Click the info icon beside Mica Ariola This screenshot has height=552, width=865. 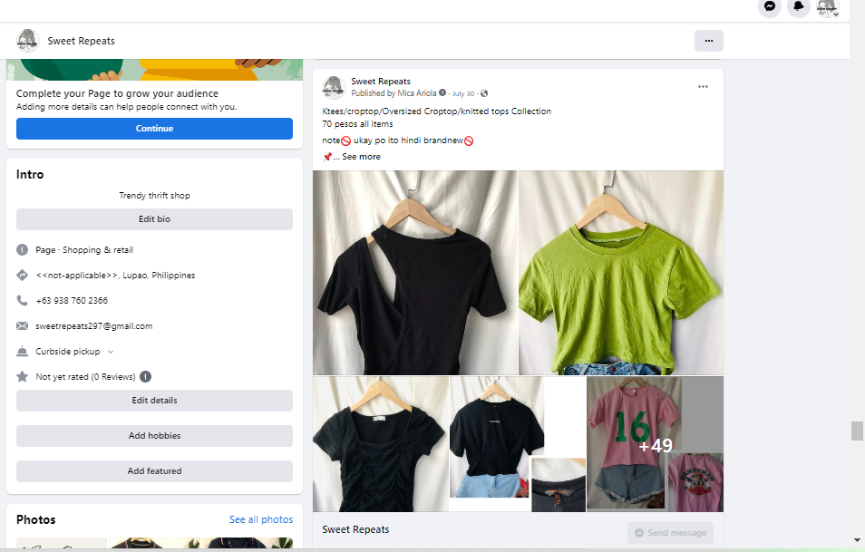(x=442, y=92)
